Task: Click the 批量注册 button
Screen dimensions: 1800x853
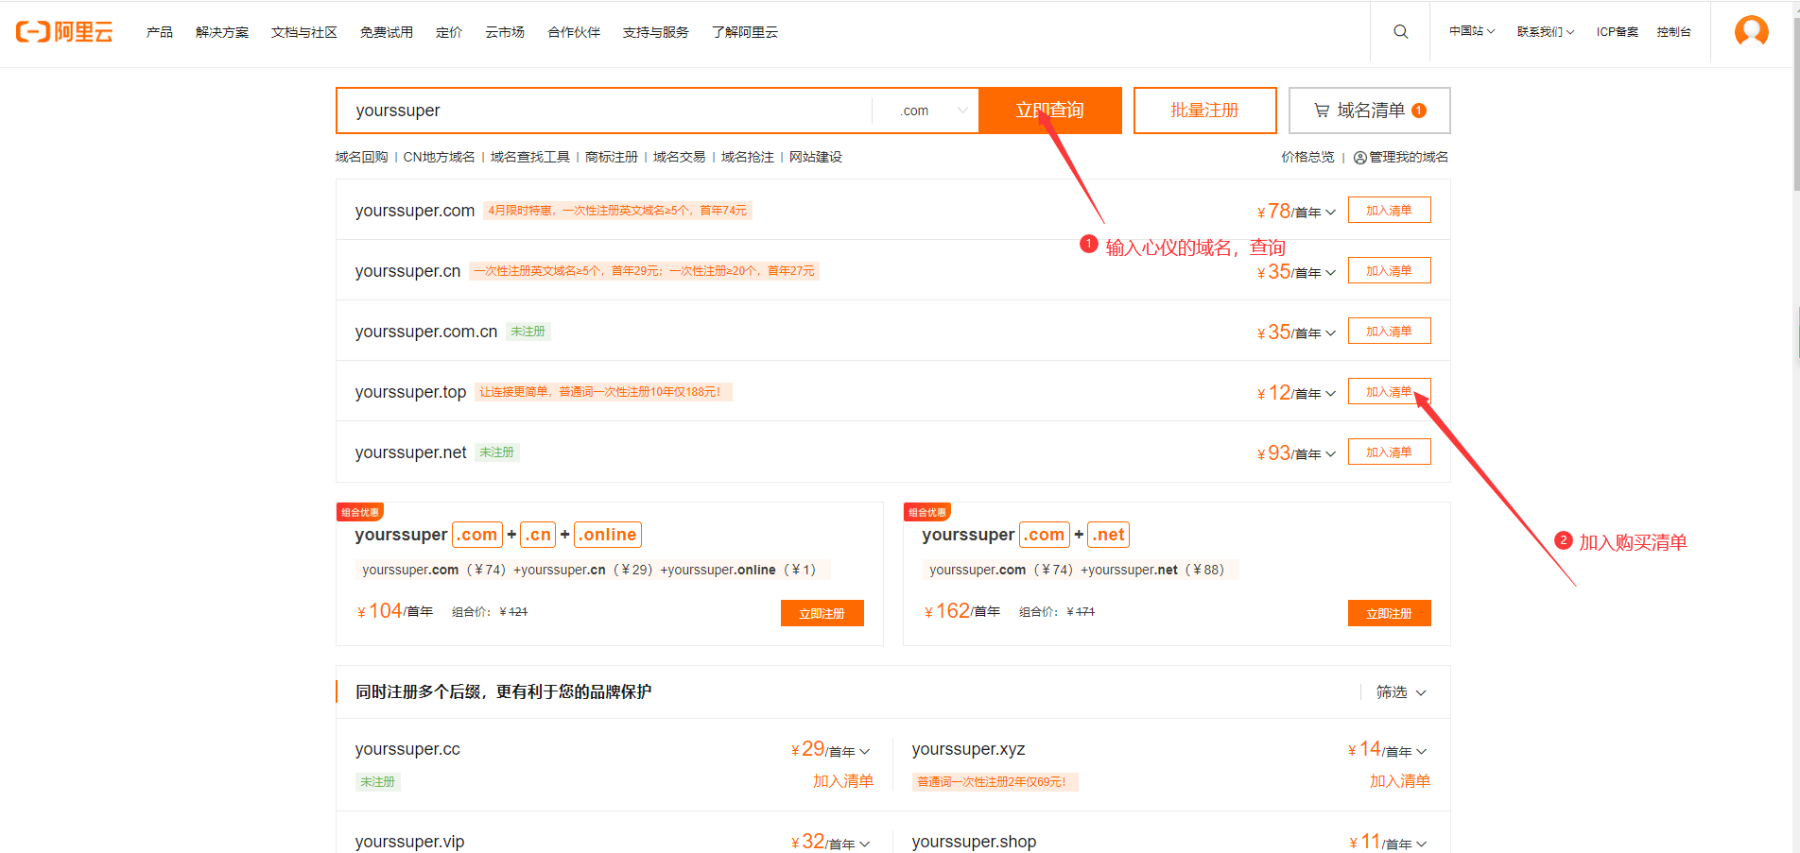Action: 1204,111
